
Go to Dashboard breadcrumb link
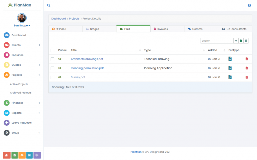click(x=59, y=19)
